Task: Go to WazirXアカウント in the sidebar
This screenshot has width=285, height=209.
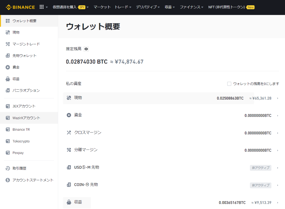Action: 26,118
